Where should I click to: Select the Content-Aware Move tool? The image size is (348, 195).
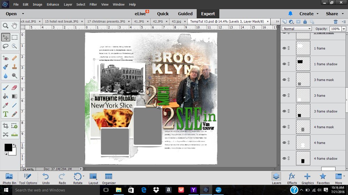tap(6, 135)
